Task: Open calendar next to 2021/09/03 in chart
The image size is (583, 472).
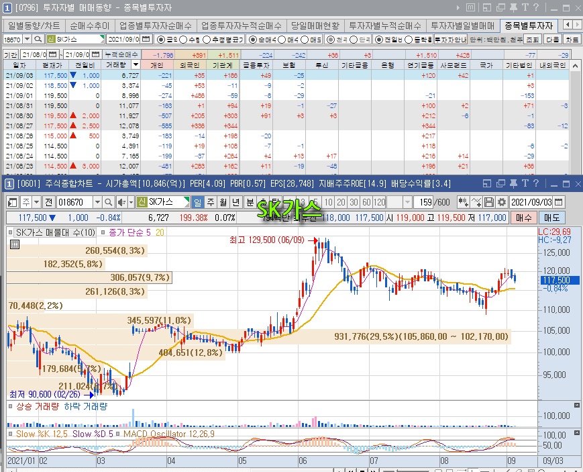Action: (558, 202)
